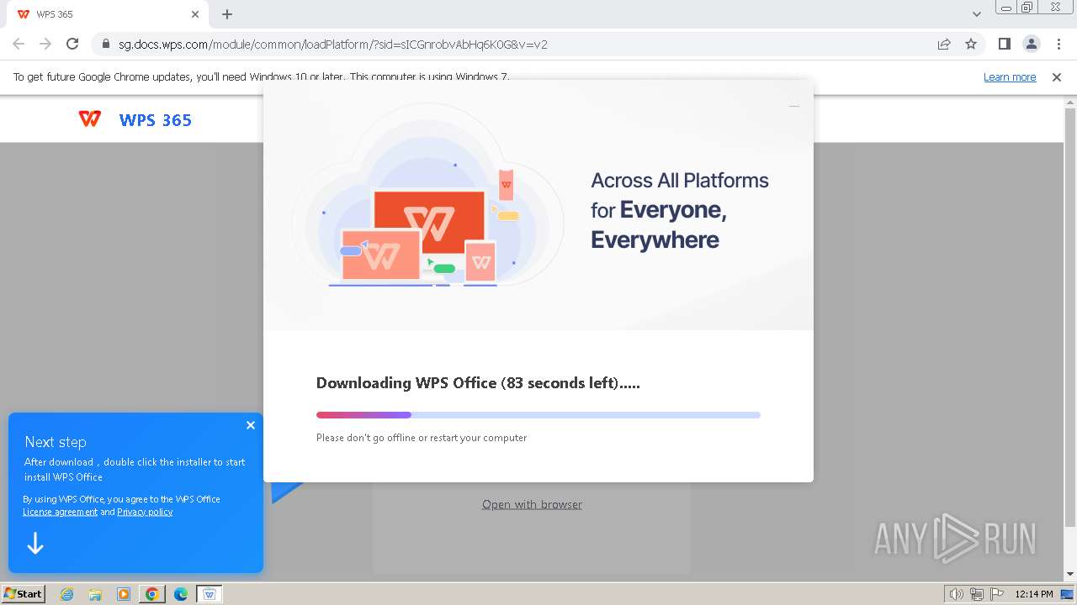Click the Downloading WPS Office status text
The width and height of the screenshot is (1077, 605).
(x=478, y=383)
